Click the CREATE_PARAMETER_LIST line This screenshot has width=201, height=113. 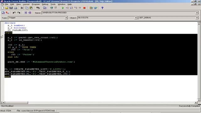coord(35,69)
